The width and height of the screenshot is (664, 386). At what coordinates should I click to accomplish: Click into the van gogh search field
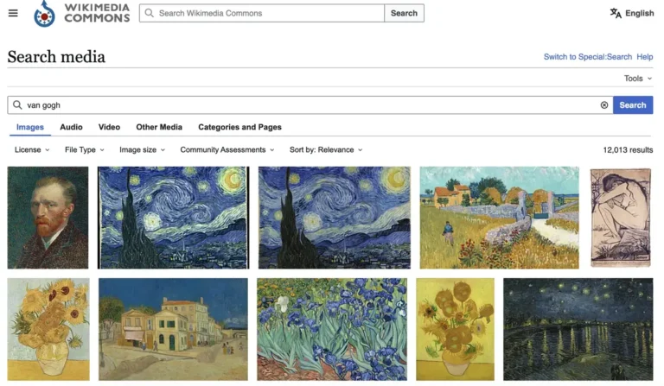310,105
